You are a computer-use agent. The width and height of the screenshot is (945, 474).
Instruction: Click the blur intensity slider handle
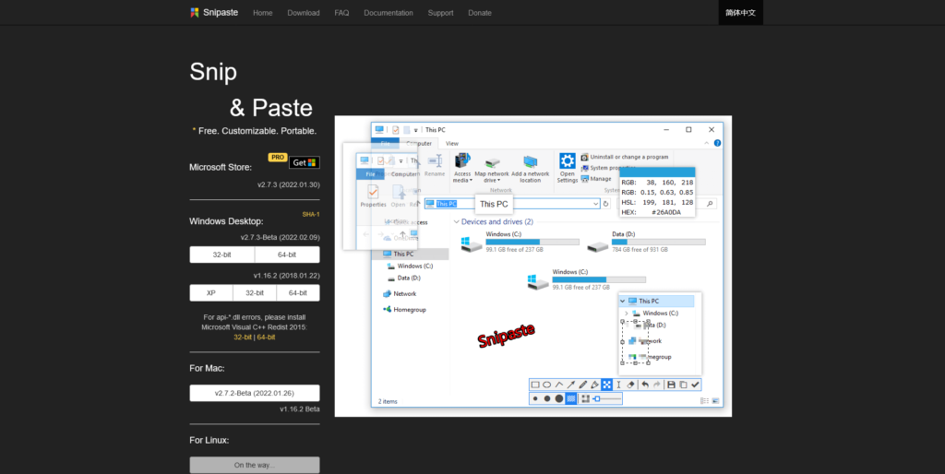[x=597, y=398]
